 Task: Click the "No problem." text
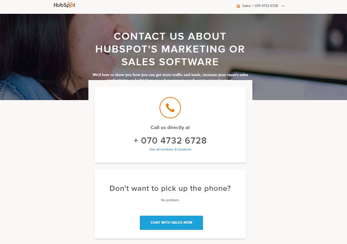170,200
